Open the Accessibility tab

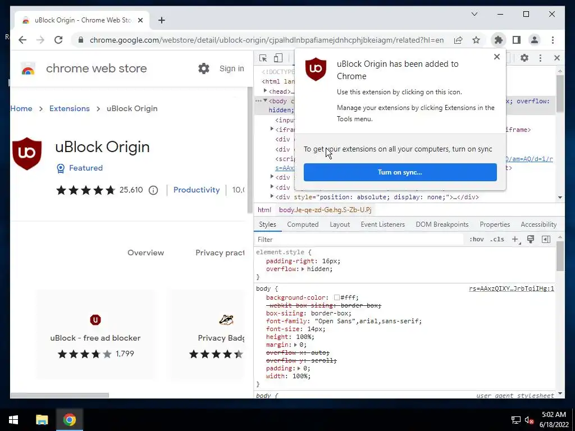click(x=539, y=224)
